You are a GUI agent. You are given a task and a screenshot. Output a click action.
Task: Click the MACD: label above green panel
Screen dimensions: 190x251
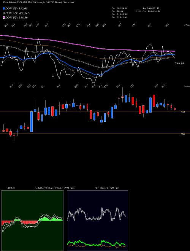click(11, 188)
